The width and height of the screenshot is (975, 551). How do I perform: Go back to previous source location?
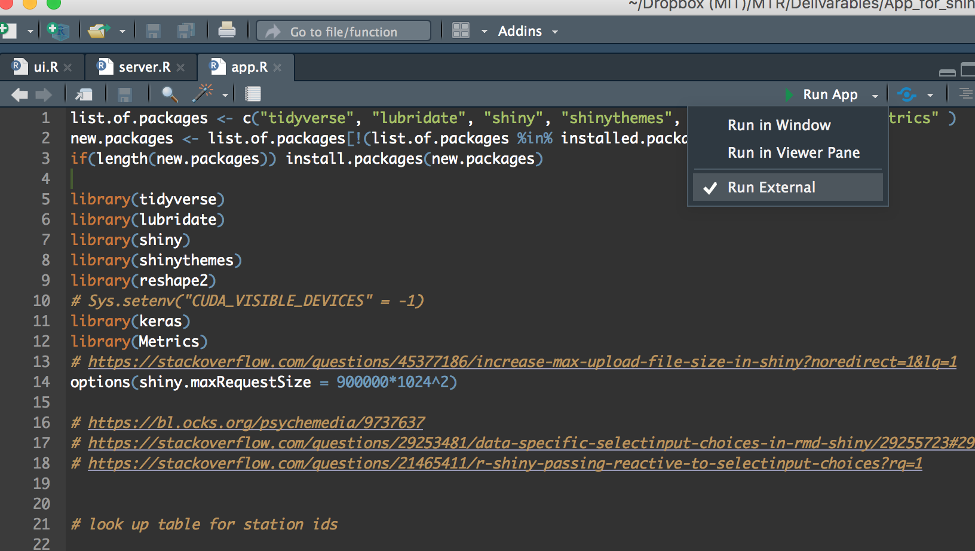20,94
